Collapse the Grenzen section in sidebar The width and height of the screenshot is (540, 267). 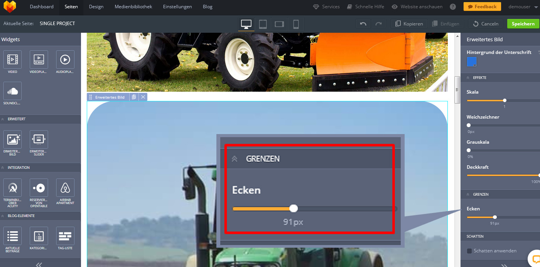click(x=468, y=195)
